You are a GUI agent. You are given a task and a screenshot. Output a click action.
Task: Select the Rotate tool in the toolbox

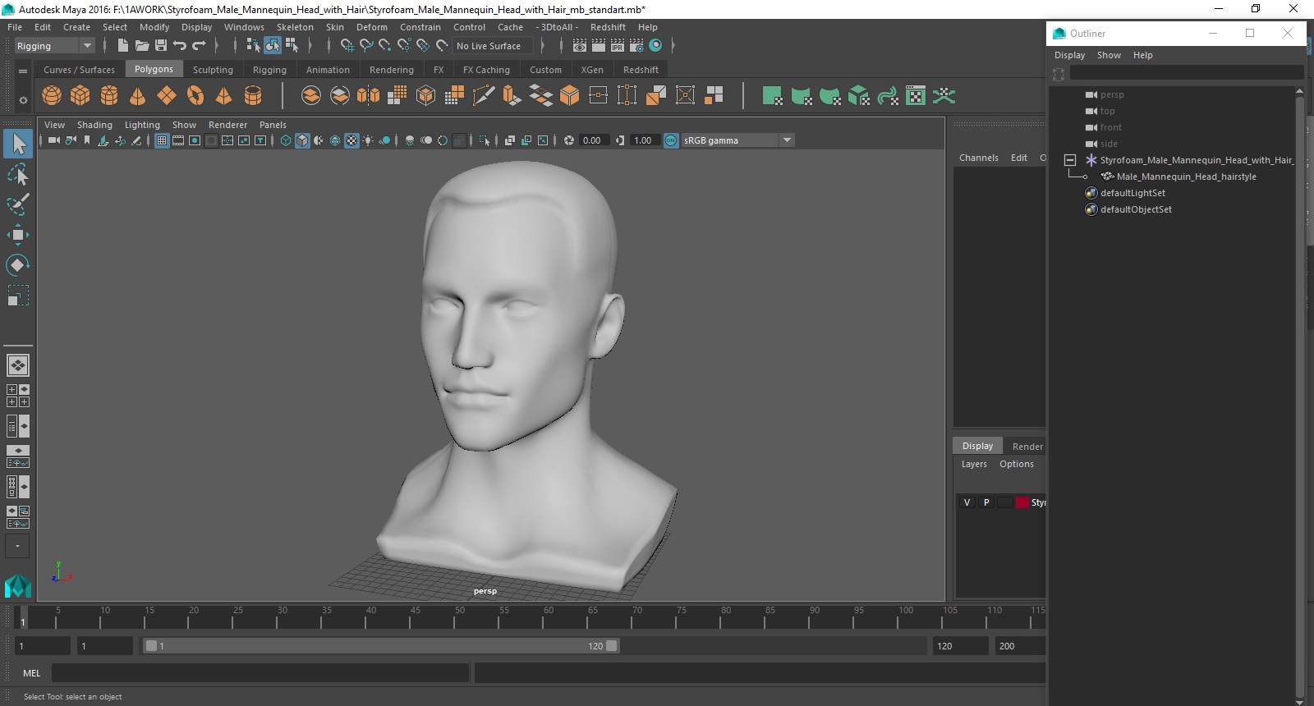click(18, 264)
